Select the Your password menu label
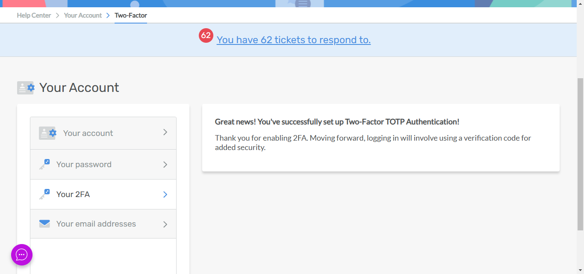Image resolution: width=584 pixels, height=274 pixels. pyautogui.click(x=84, y=165)
